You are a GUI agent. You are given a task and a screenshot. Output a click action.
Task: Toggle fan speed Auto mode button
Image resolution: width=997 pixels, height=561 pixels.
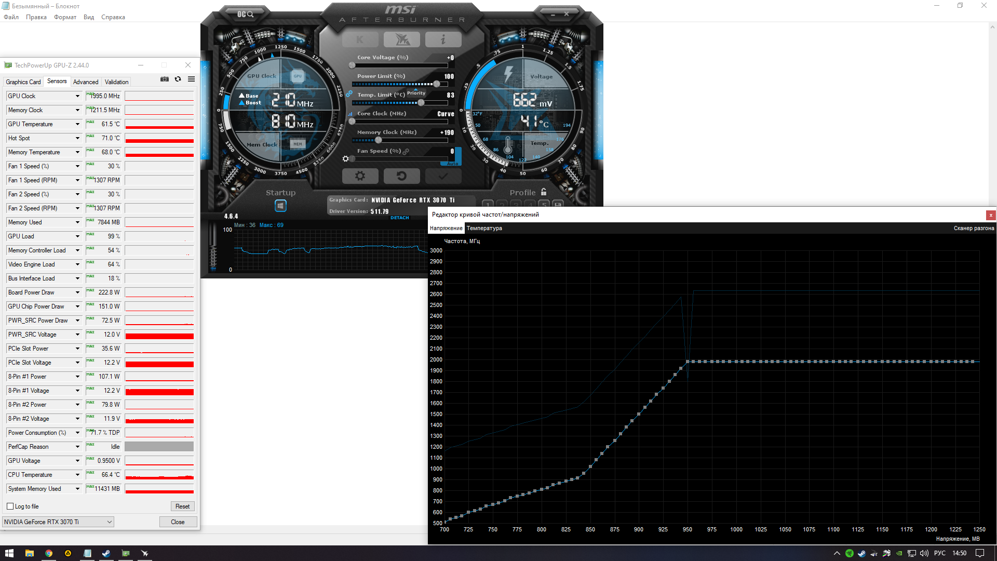point(453,164)
